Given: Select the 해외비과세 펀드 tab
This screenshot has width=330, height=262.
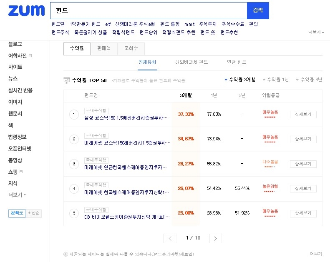Looking at the screenshot, I should (191, 62).
